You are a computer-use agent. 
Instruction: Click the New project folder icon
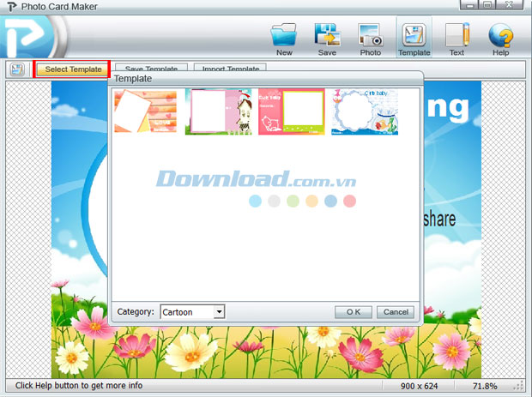pyautogui.click(x=284, y=36)
